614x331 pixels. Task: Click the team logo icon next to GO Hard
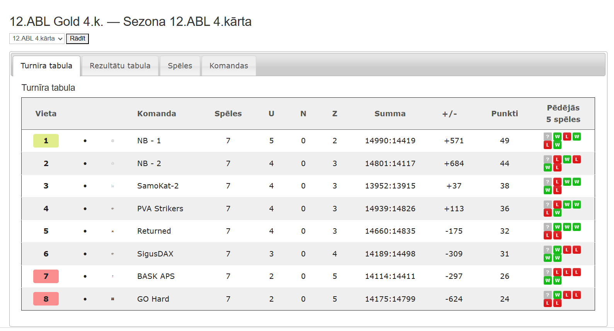[112, 299]
